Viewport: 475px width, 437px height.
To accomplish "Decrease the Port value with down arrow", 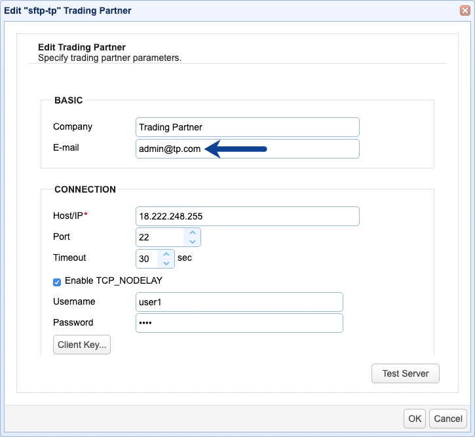I will (x=192, y=242).
